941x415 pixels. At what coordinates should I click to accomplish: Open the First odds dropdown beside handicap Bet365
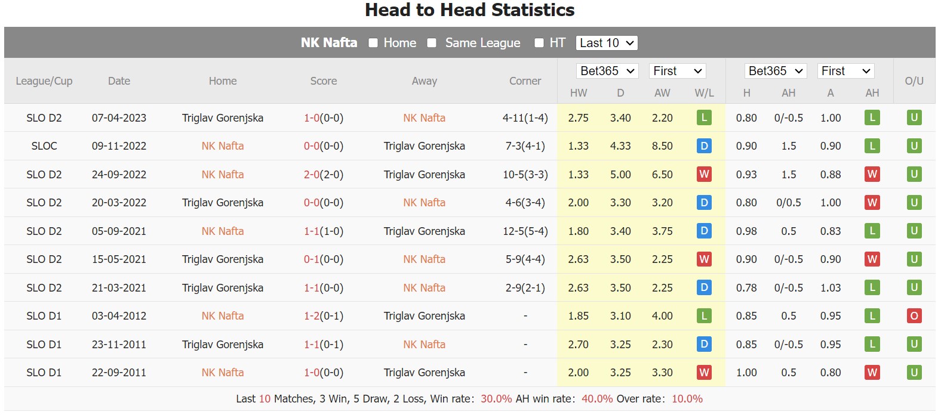[845, 71]
